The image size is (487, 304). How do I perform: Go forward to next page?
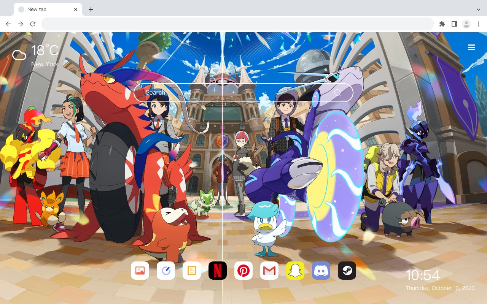(x=21, y=24)
